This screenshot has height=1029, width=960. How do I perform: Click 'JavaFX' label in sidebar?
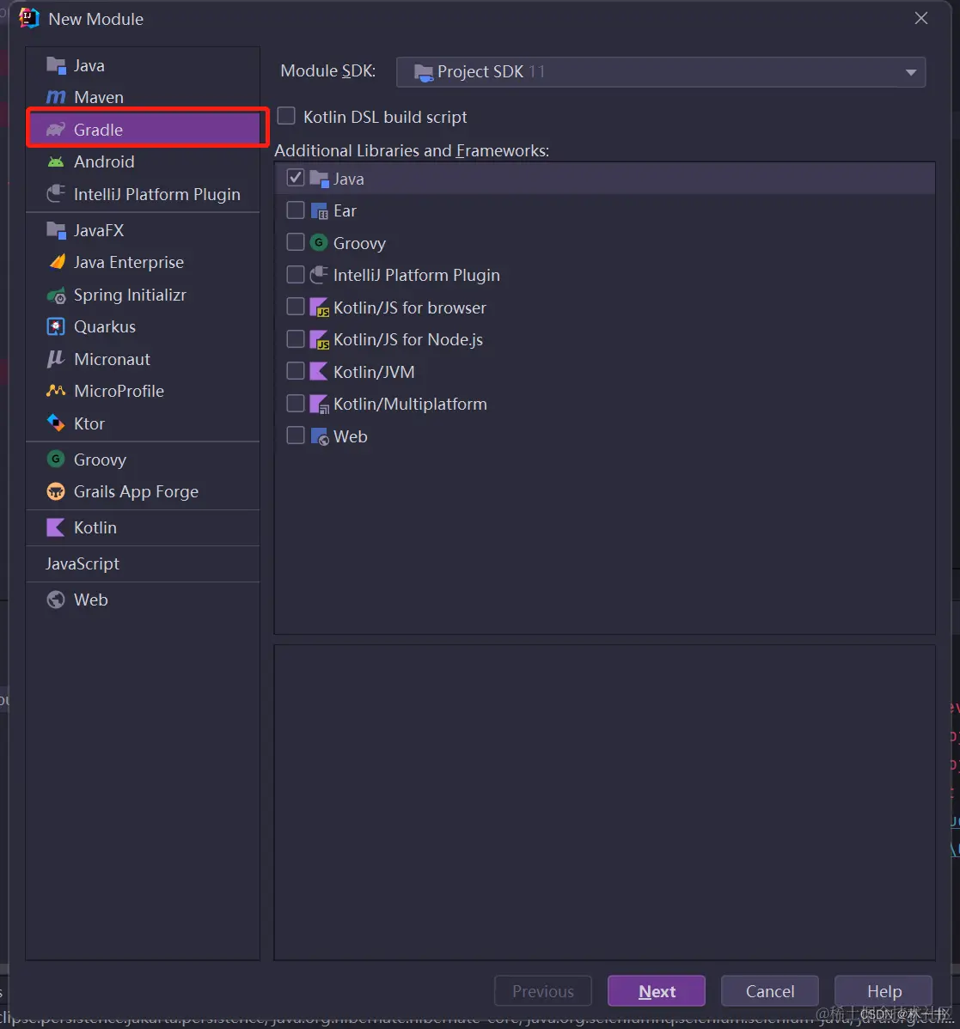pyautogui.click(x=99, y=230)
